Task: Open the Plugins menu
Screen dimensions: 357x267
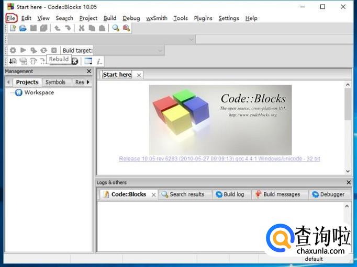Action: tap(203, 18)
